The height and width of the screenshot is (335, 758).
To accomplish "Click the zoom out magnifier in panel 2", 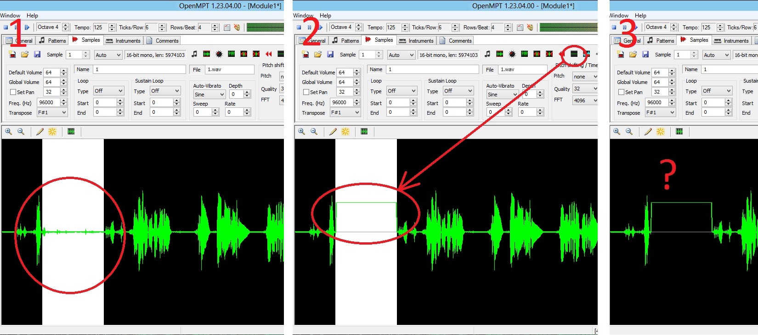I will 314,132.
